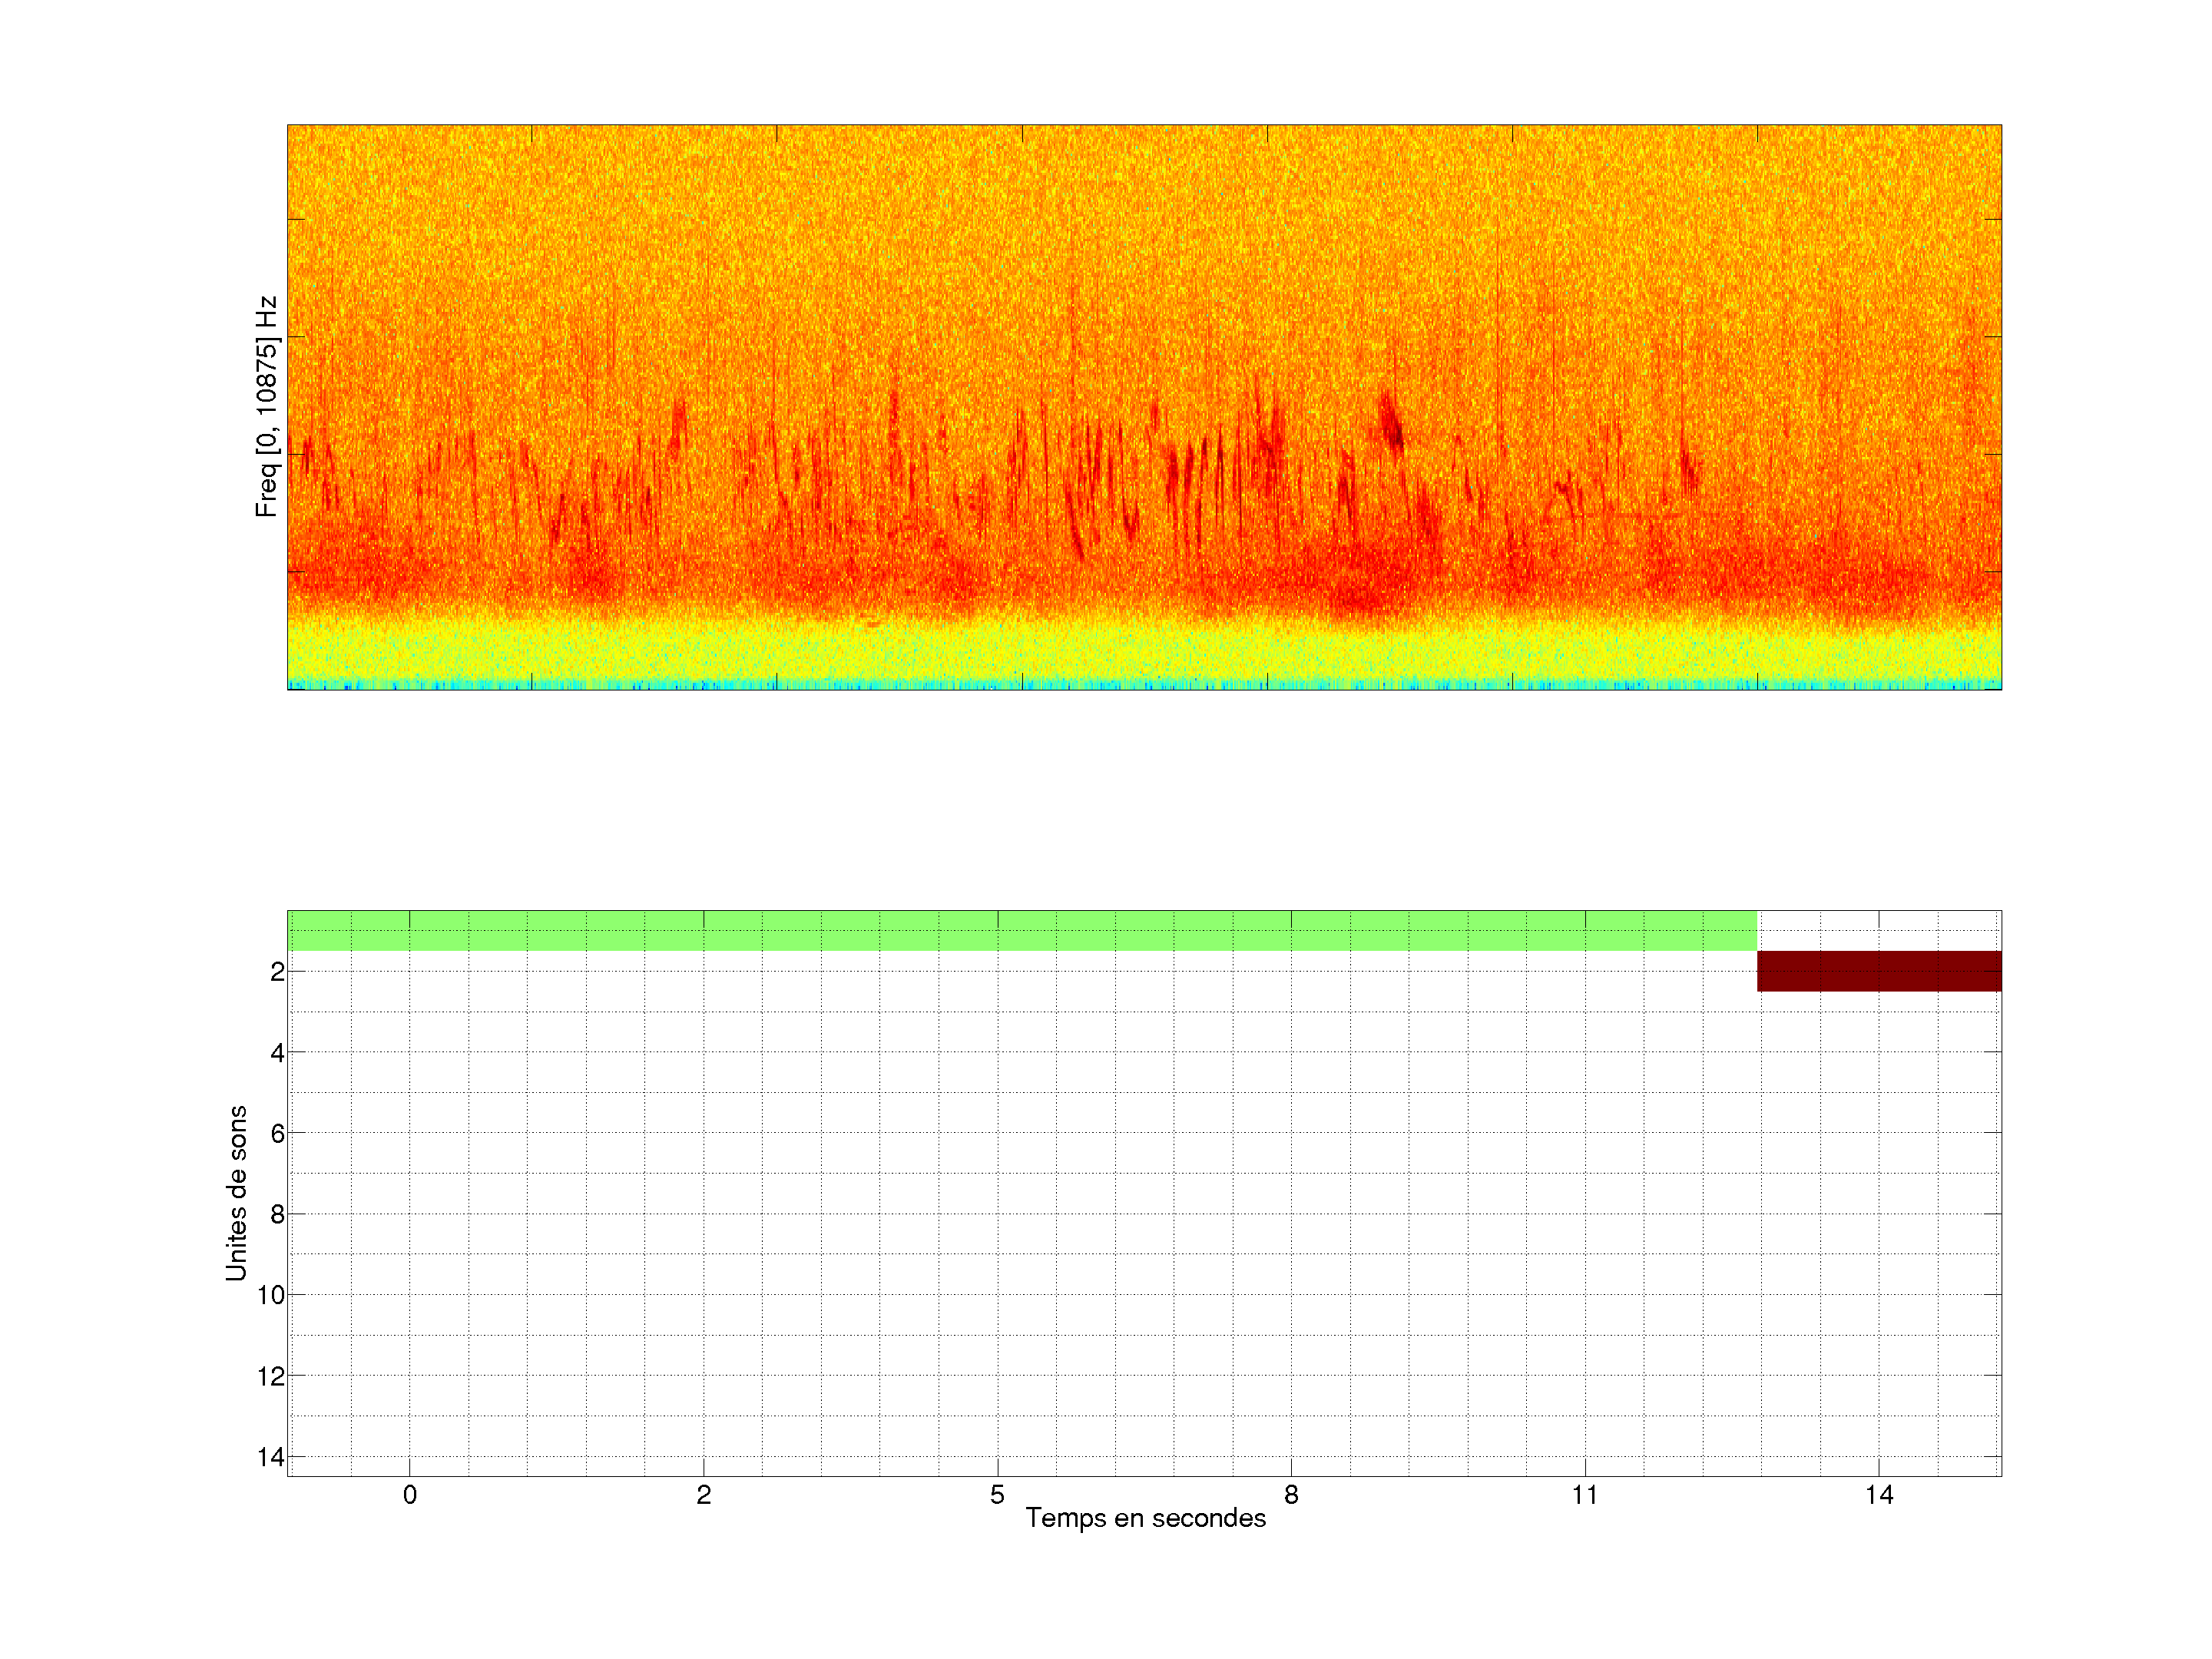Click the y-axis tick label 8
The width and height of the screenshot is (2212, 1659).
click(x=277, y=1214)
